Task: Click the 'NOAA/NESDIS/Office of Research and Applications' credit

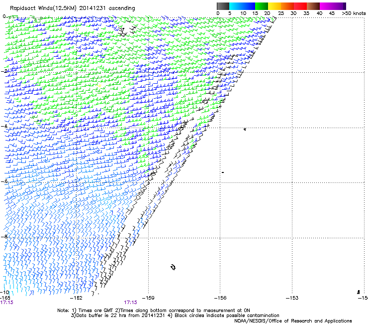Action: coord(293,321)
